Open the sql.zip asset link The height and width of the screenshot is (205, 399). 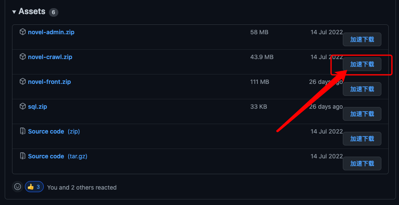coord(37,107)
